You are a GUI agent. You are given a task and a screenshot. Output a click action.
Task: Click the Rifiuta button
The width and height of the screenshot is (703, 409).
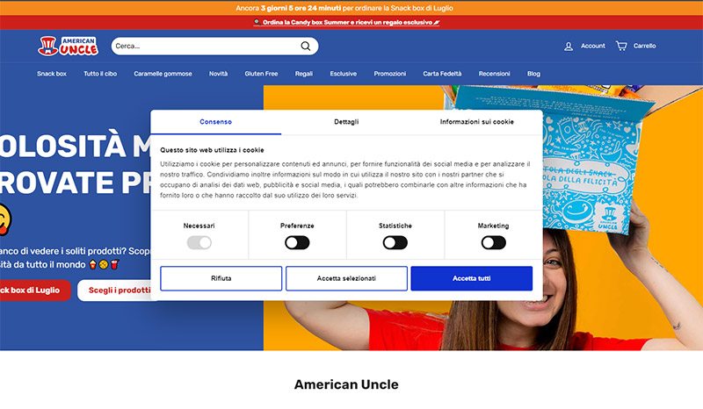tap(221, 278)
